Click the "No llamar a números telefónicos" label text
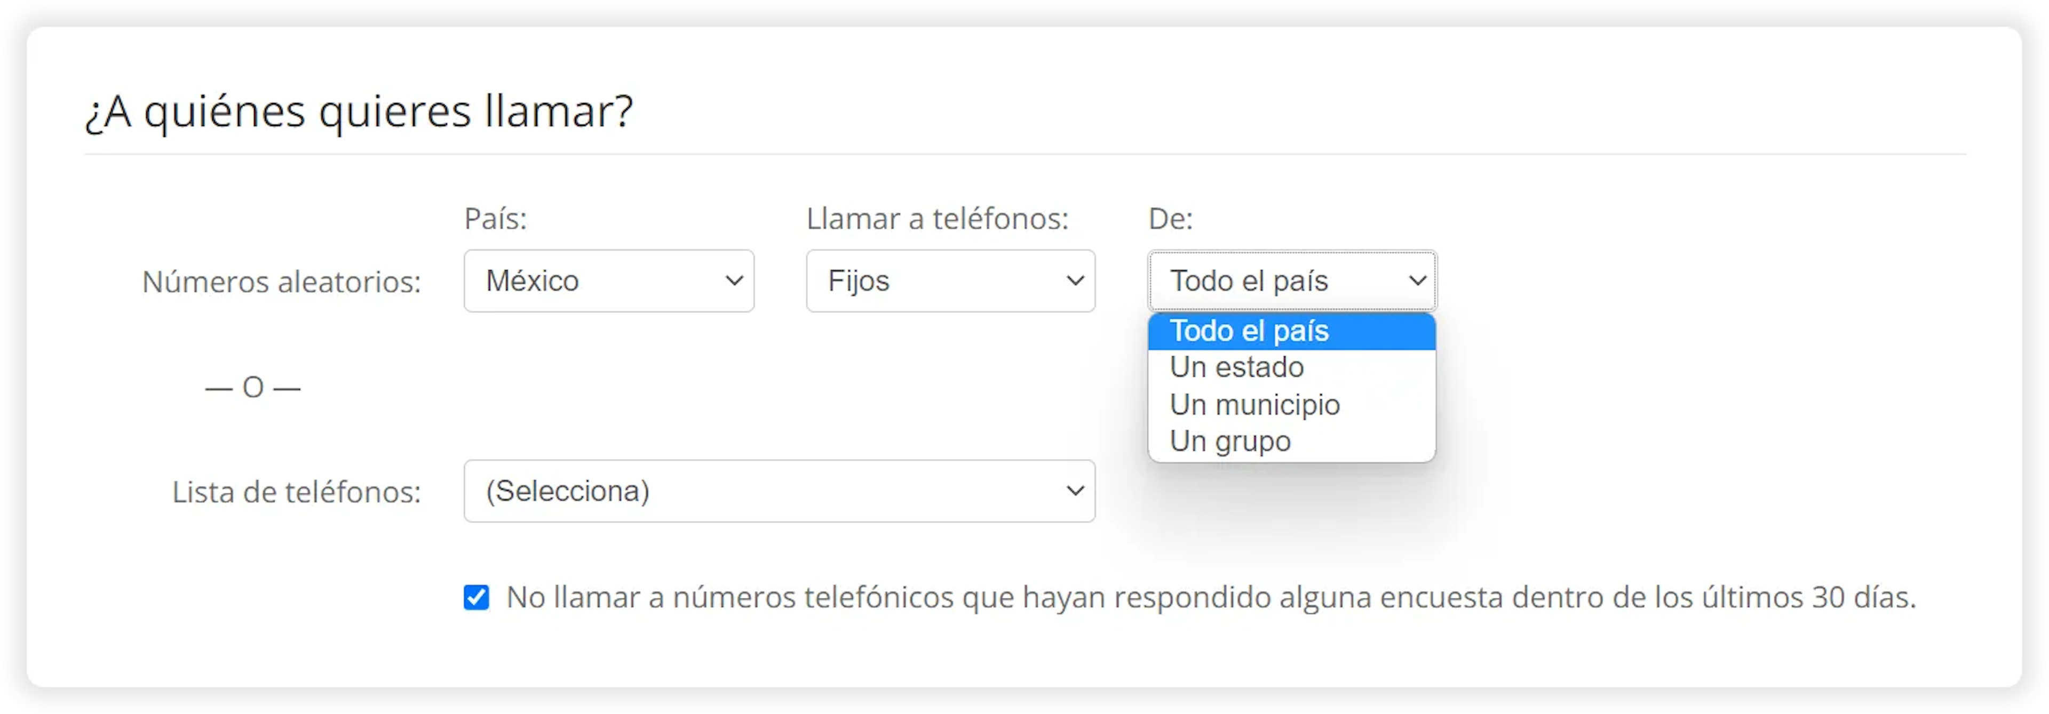 click(1211, 597)
